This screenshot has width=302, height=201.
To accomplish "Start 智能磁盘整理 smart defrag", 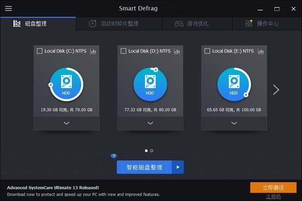I will pyautogui.click(x=144, y=167).
